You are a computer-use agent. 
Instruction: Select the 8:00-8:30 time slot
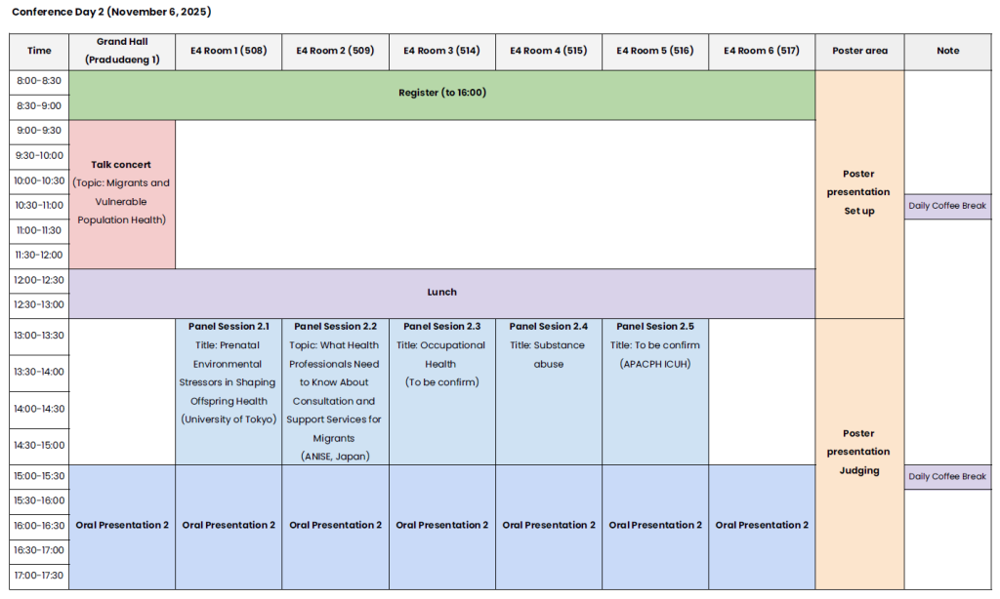tap(38, 82)
